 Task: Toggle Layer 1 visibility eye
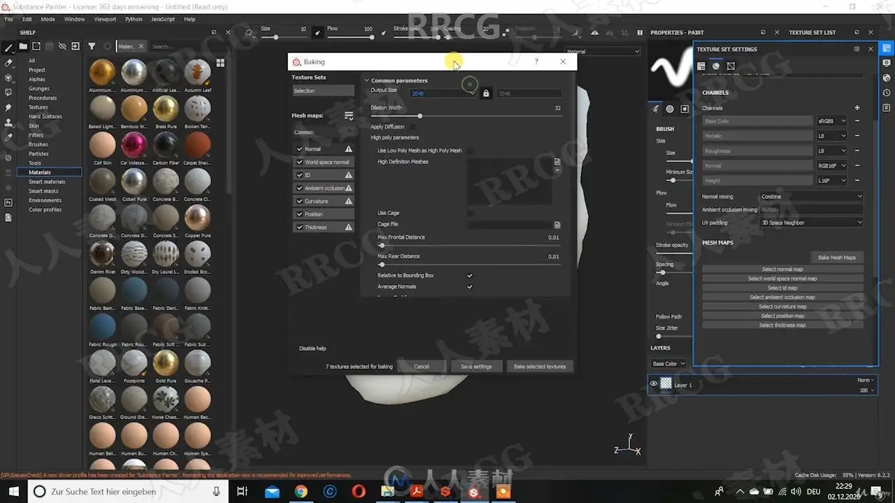click(x=654, y=384)
